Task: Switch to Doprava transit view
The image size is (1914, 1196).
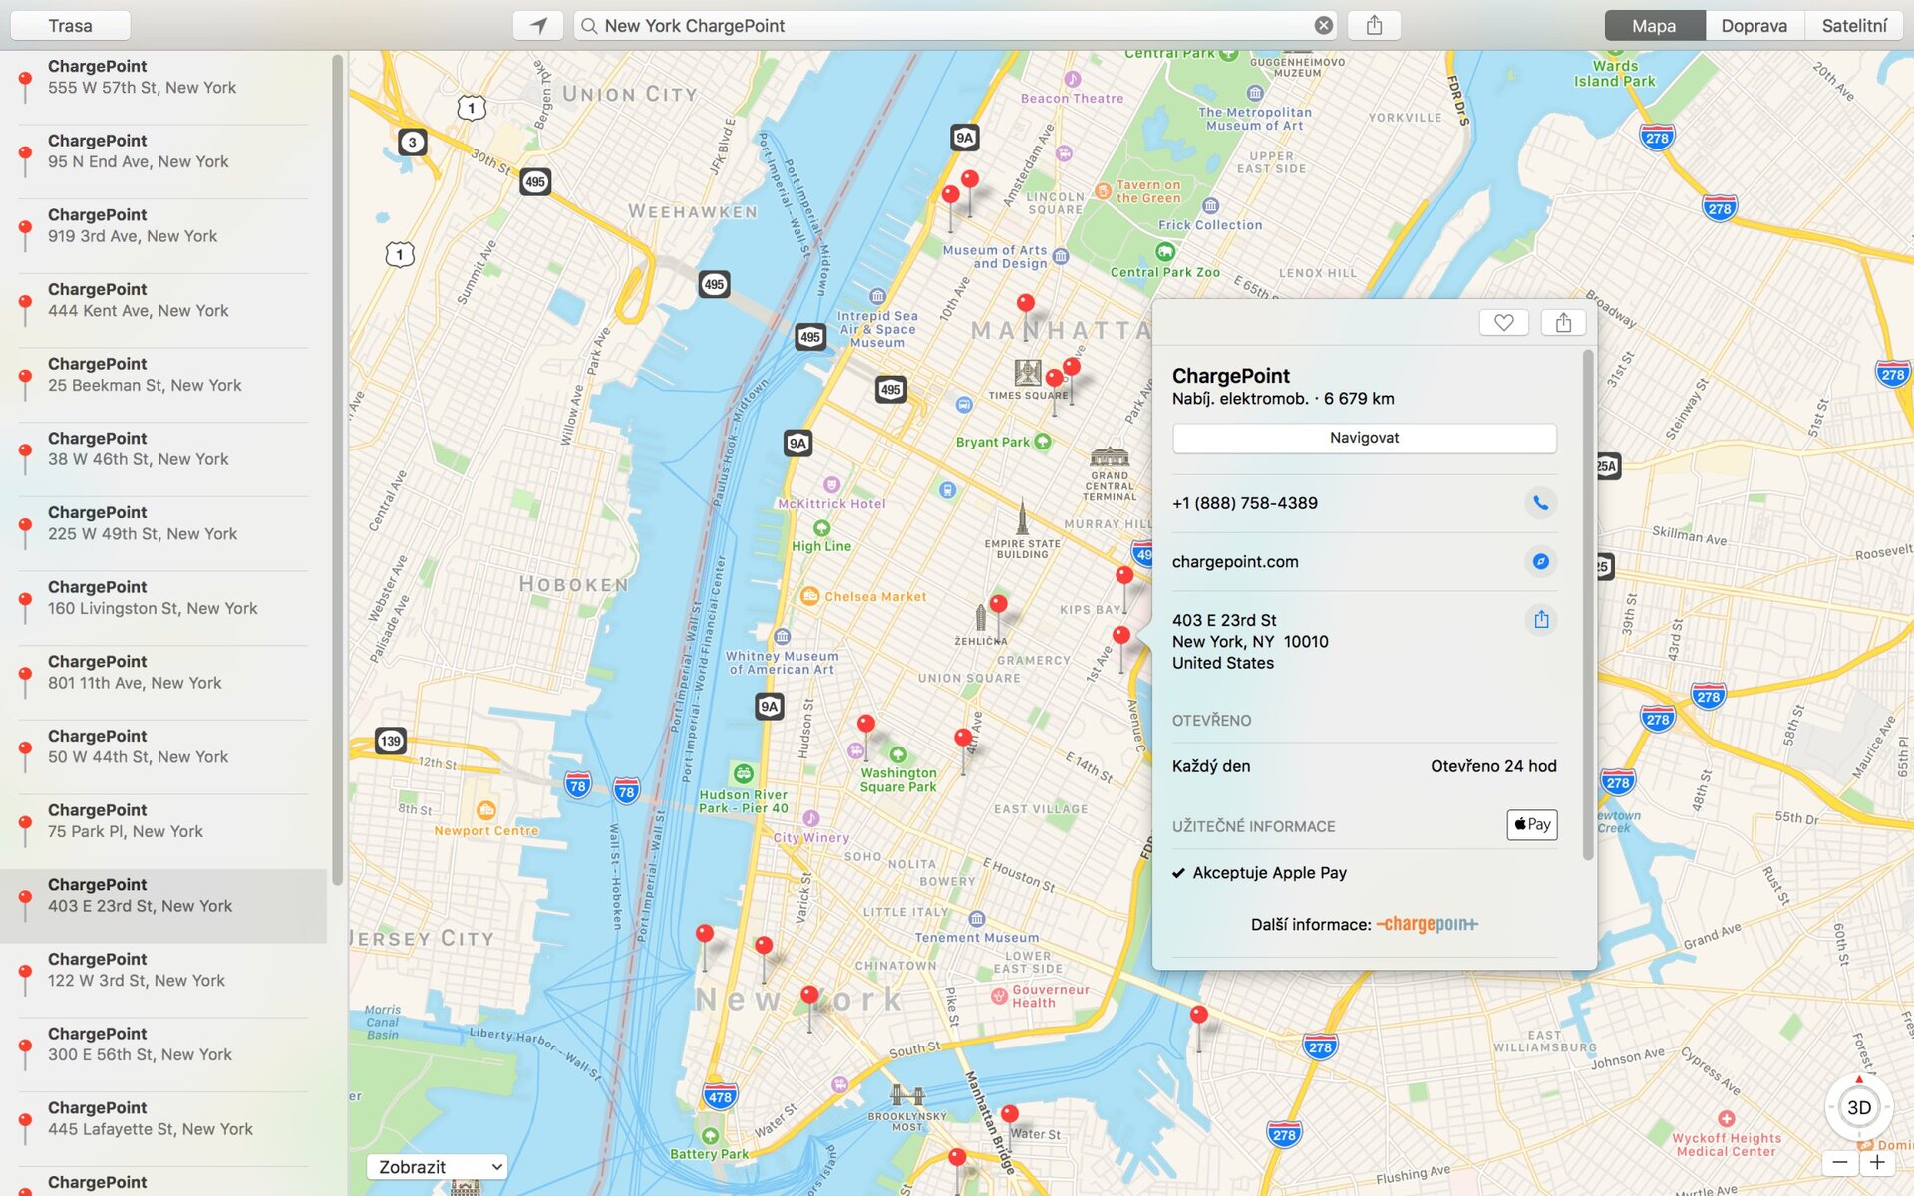Action: point(1754,25)
